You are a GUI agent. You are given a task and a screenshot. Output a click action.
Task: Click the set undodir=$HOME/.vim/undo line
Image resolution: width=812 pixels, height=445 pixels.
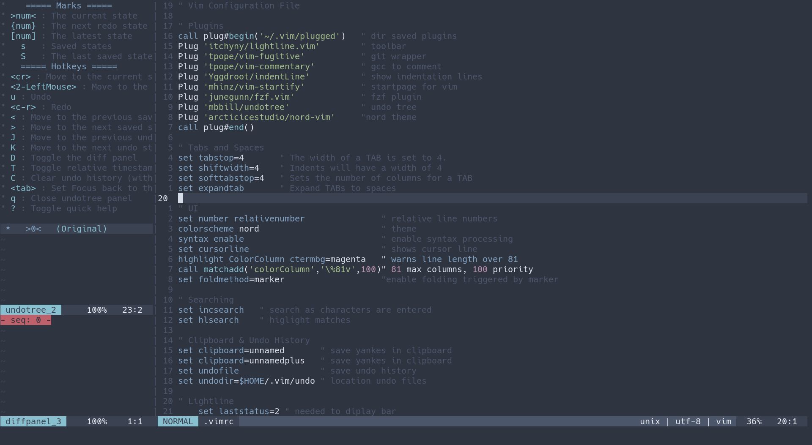tap(246, 381)
